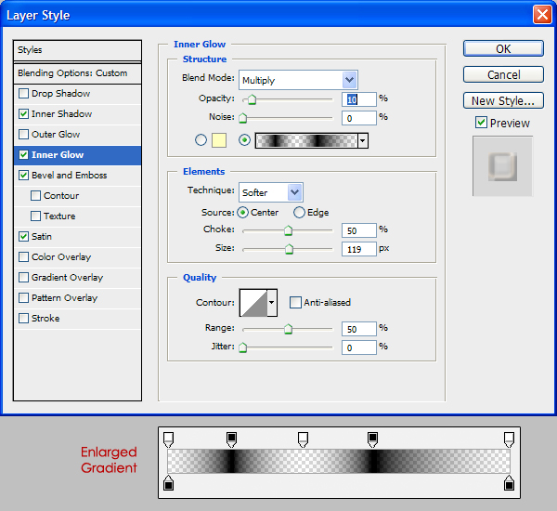The width and height of the screenshot is (557, 511).
Task: Toggle the Bevel and Emboss checkbox
Action: pyautogui.click(x=23, y=176)
